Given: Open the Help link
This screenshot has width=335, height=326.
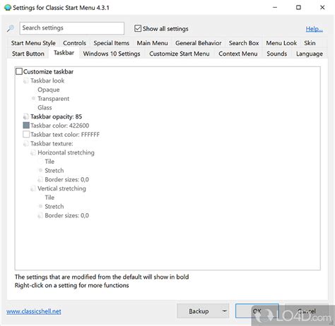Looking at the screenshot, I should pos(314,29).
